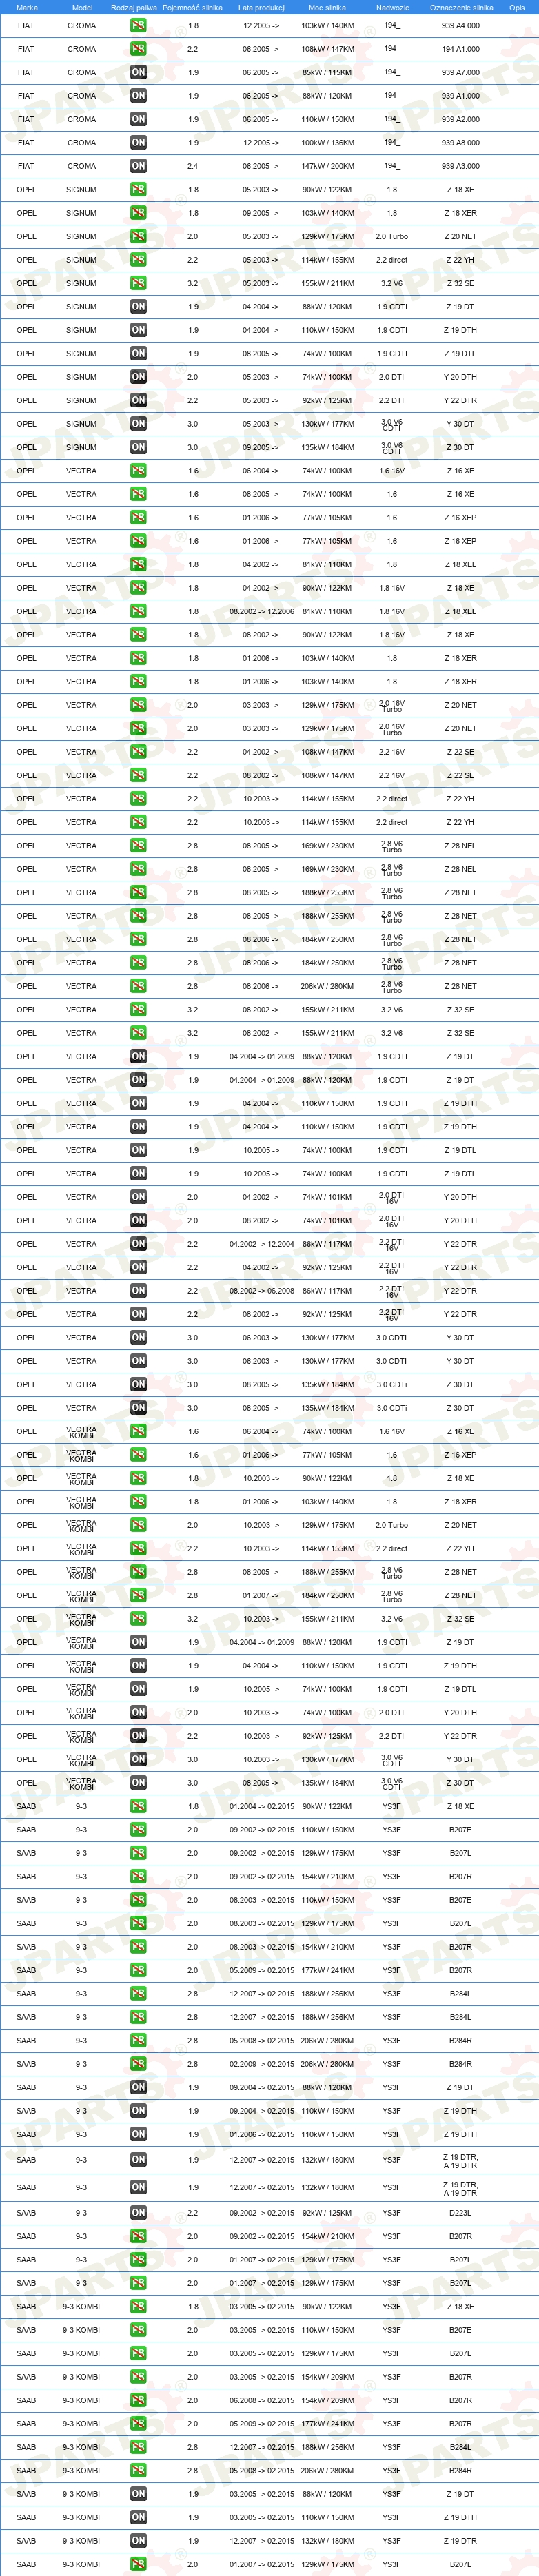Click the petrol icon in the Croma 194 A1.000 row
This screenshot has height=2576, width=539.
pos(138,49)
